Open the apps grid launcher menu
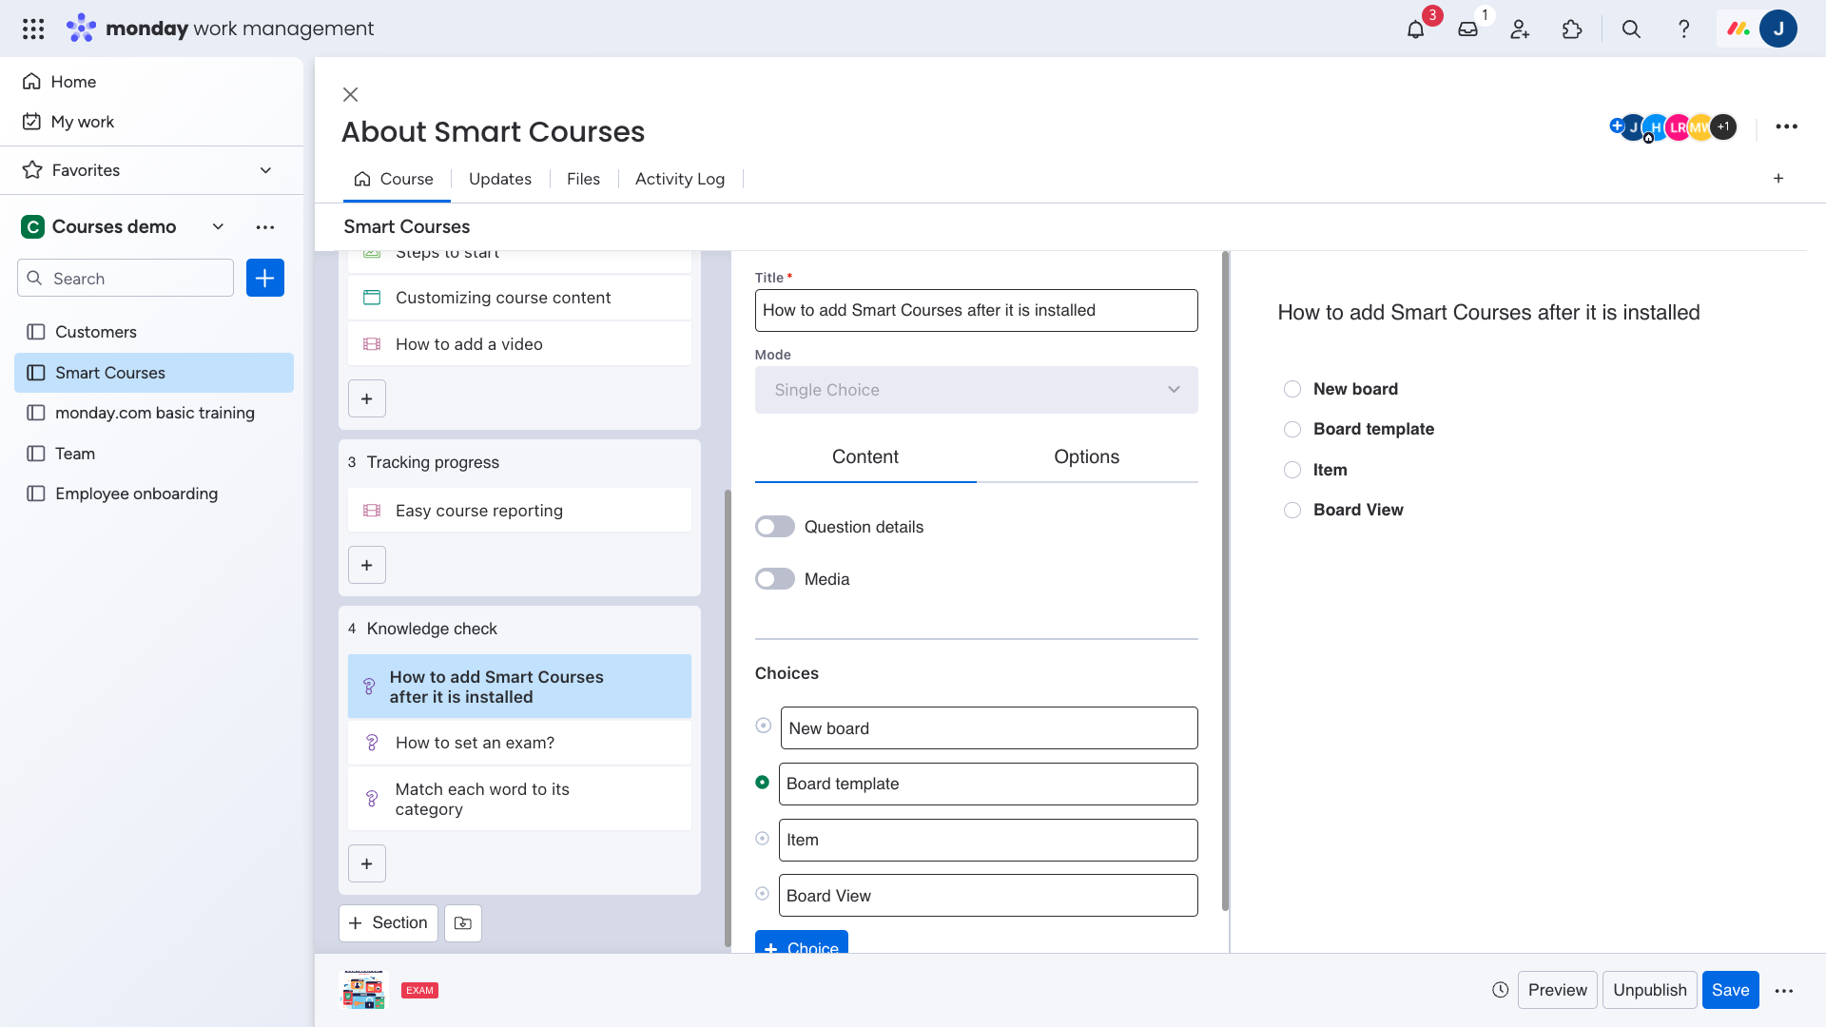This screenshot has height=1027, width=1826. [33, 29]
